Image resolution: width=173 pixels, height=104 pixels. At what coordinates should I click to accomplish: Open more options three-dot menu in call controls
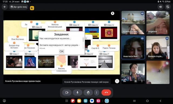click(x=97, y=93)
